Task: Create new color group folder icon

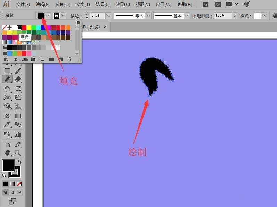Action: tap(51, 60)
